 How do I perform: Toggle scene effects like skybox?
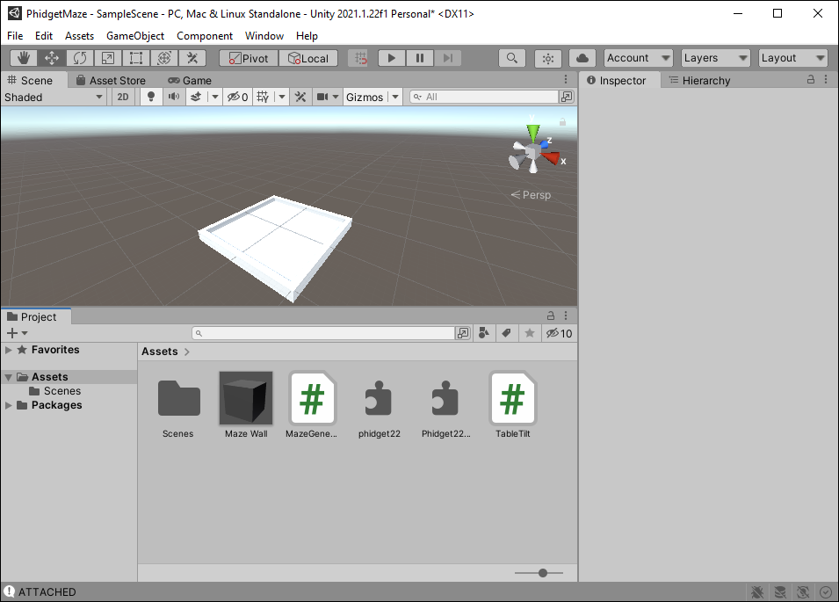197,97
